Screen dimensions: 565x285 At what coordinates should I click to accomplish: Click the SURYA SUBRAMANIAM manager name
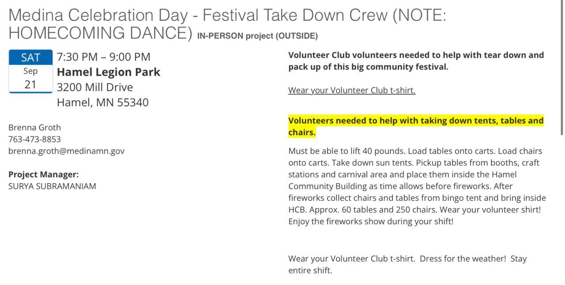pos(52,186)
